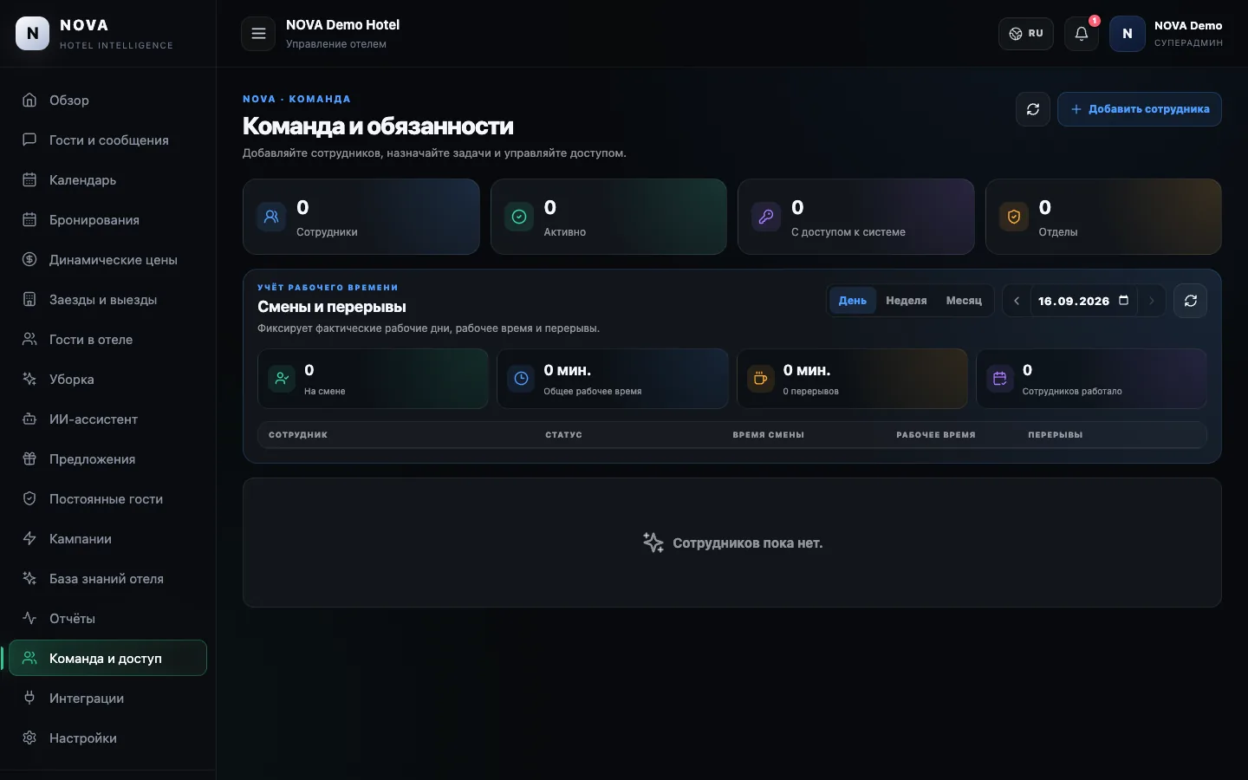Open the calendar date picker icon

pos(1124,301)
